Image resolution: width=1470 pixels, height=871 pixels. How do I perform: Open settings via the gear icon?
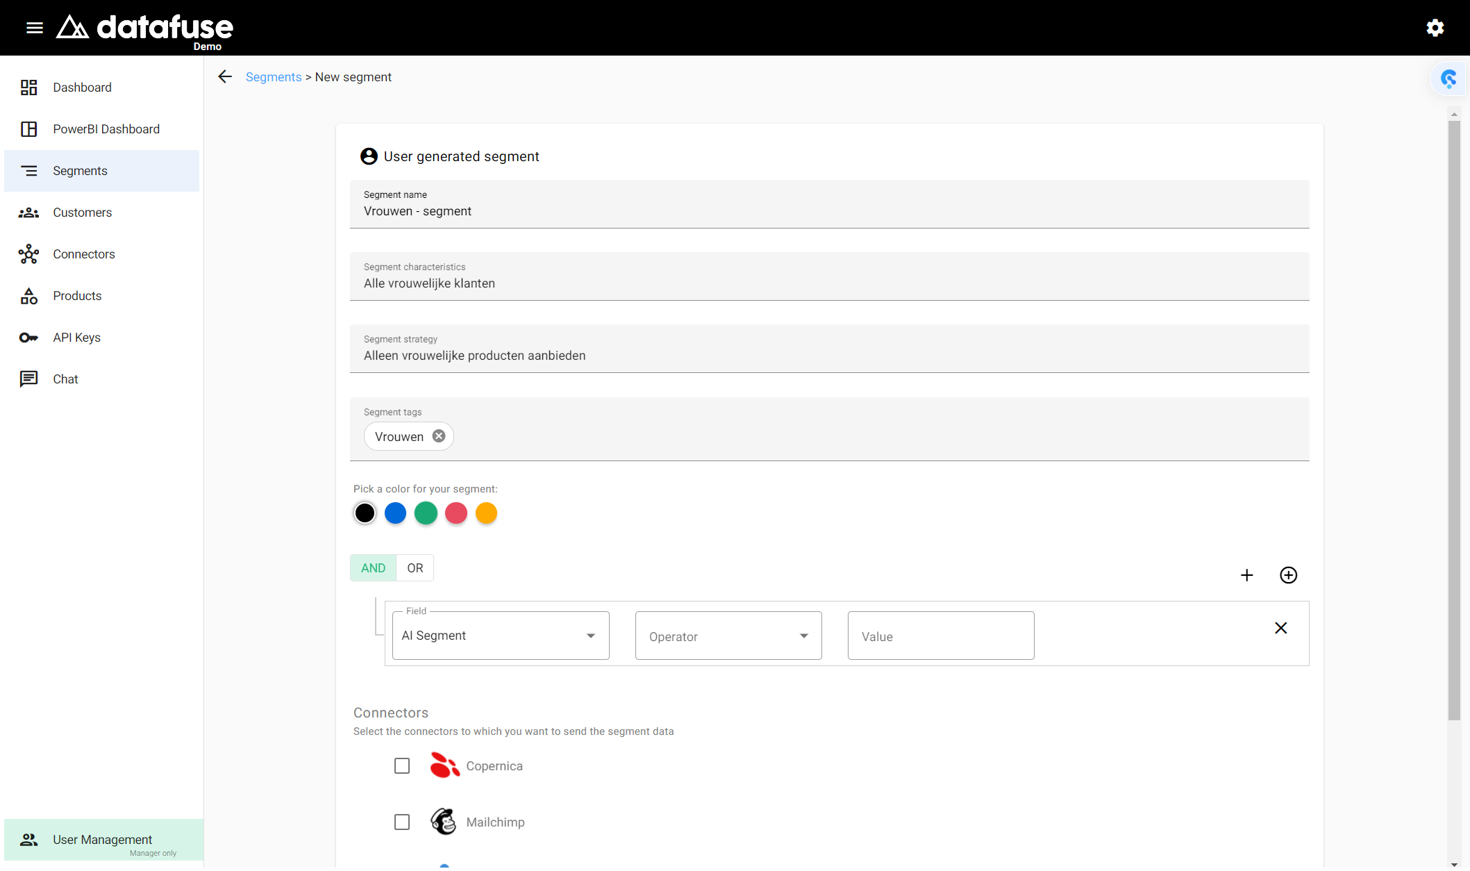pos(1435,28)
